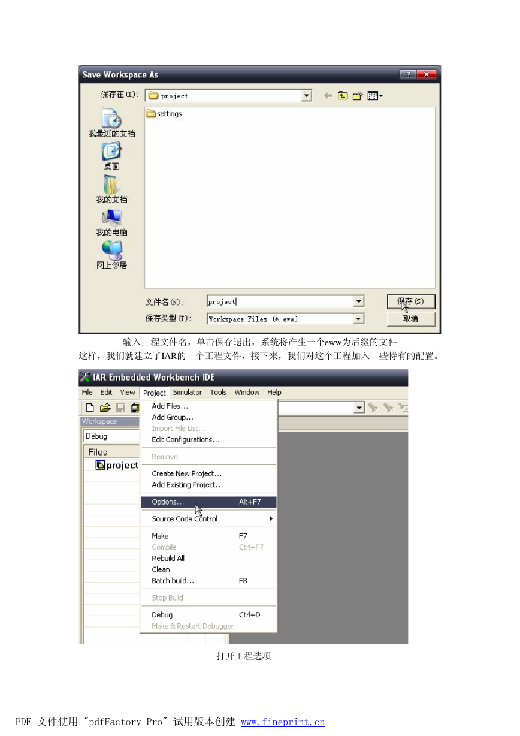Open My Documents (我的文档) shortcut
The height and width of the screenshot is (736, 520).
(112, 189)
